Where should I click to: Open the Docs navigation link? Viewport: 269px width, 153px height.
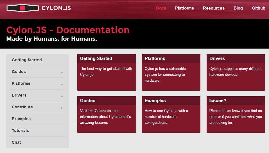[161, 8]
